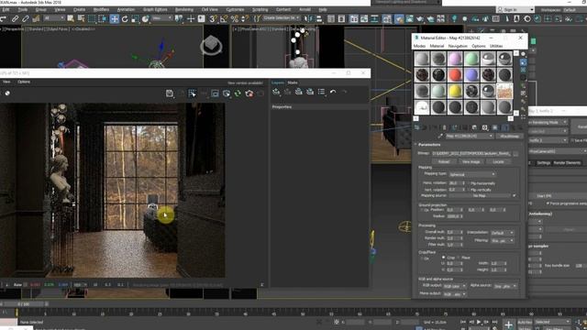Click the View image button
Screen dimensions: 587x330
coord(471,161)
